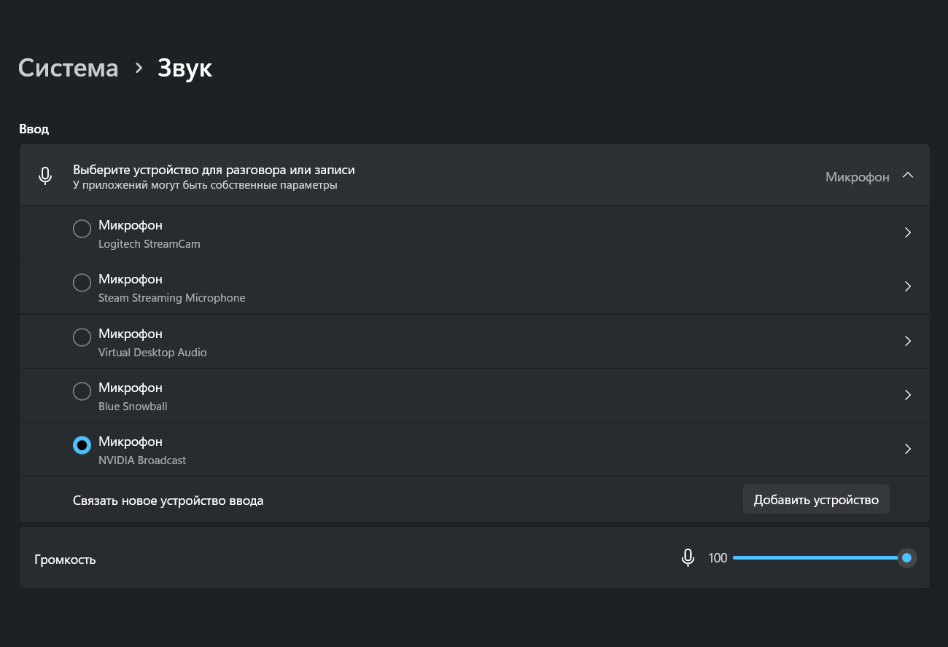Click the Микрофон label in the header
Viewport: 948px width, 647px height.
pyautogui.click(x=857, y=177)
